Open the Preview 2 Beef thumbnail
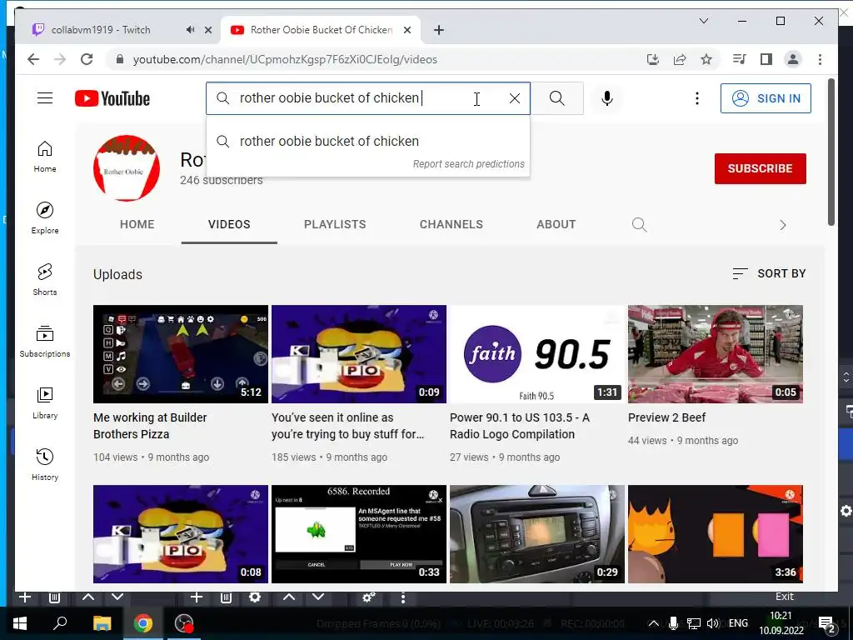 tap(716, 353)
